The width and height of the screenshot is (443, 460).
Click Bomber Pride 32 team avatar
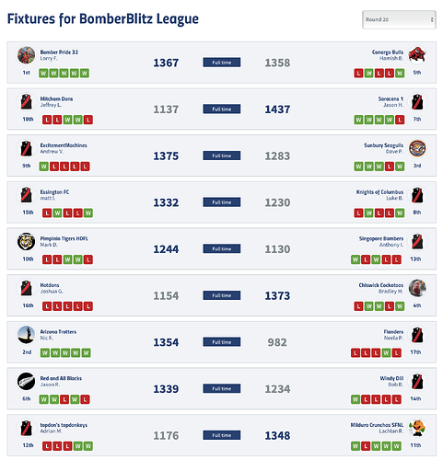tap(26, 55)
